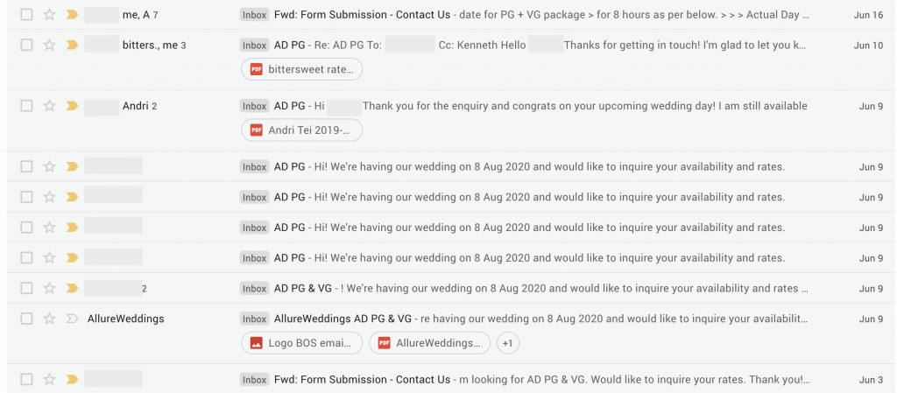Toggle importance marker on AllureWeddings email
The height and width of the screenshot is (393, 897).
click(x=72, y=319)
